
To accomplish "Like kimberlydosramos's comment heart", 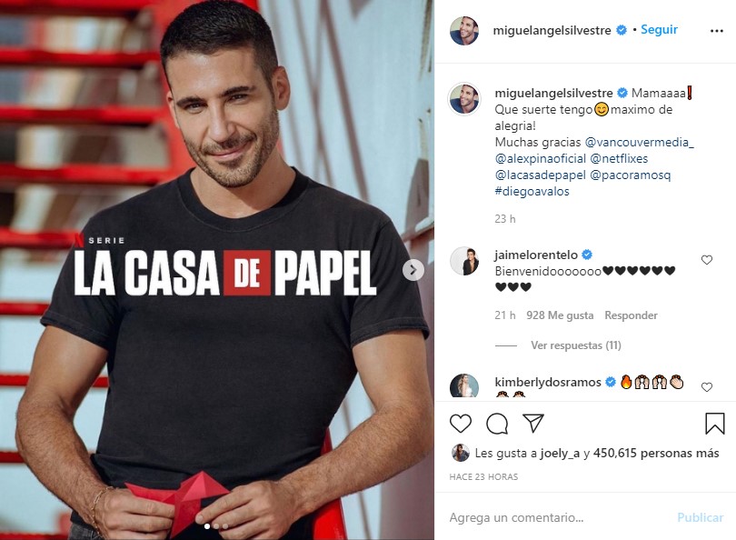I will tap(707, 387).
